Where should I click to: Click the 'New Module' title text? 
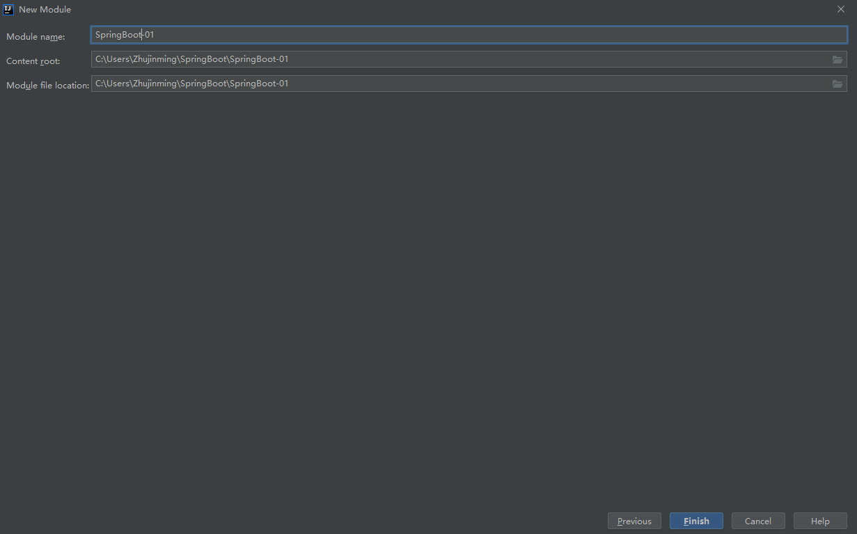pos(45,10)
